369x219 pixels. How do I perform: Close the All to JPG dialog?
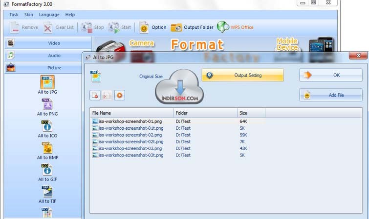pos(358,56)
